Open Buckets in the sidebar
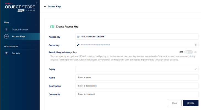 (x=20, y=53)
